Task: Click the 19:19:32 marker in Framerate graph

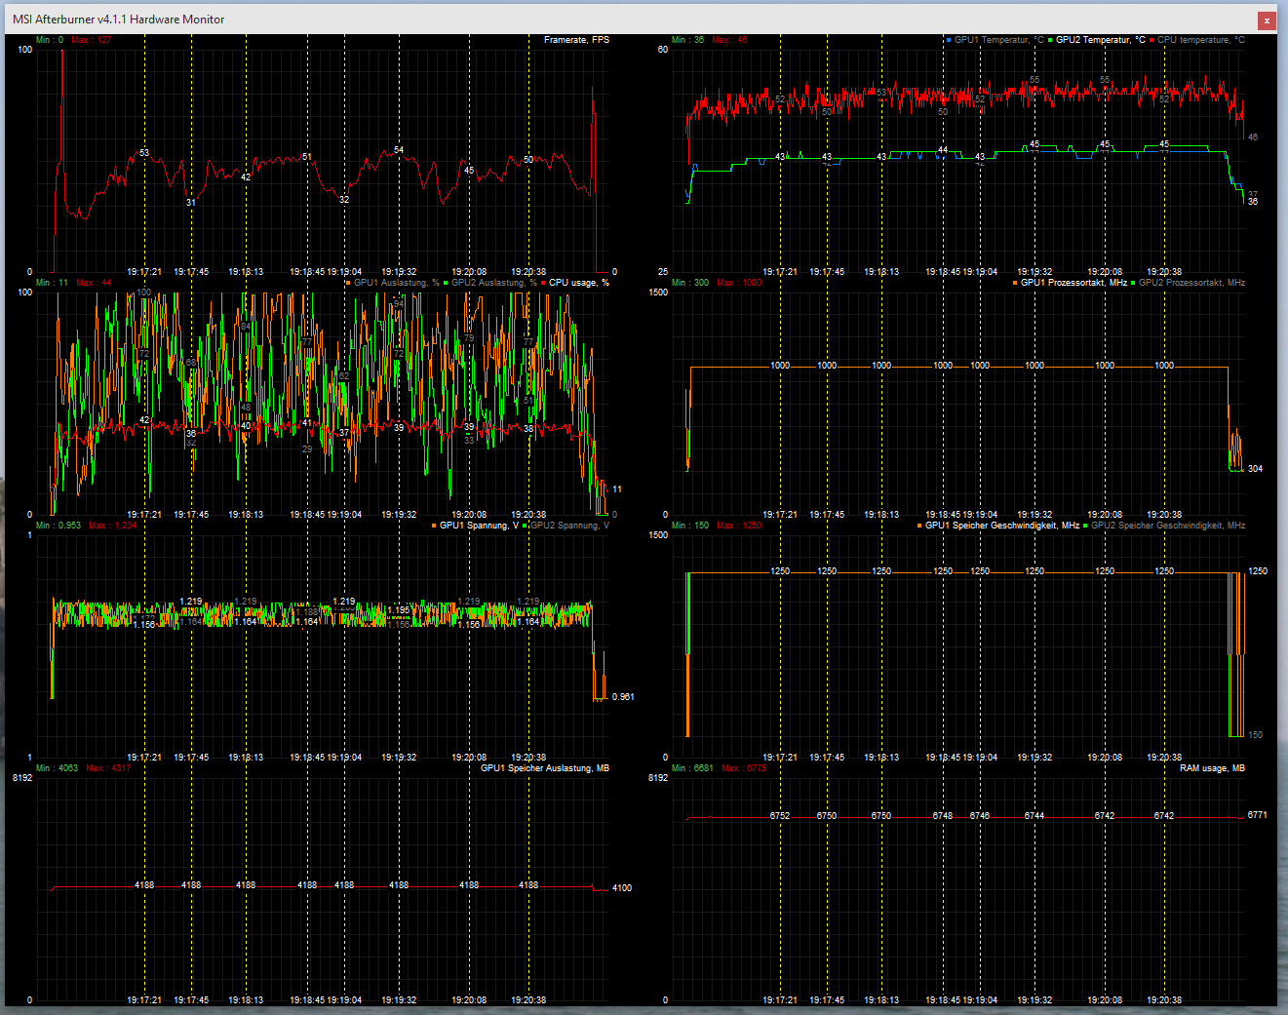Action: pos(399,272)
